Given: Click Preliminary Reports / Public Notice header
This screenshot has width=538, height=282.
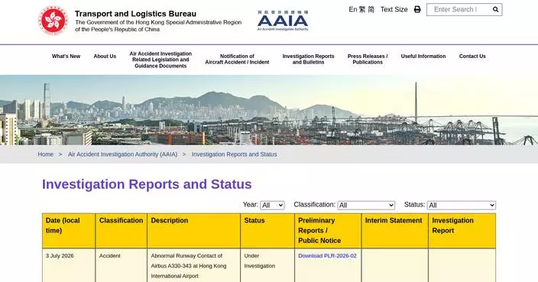Looking at the screenshot, I should (x=328, y=231).
